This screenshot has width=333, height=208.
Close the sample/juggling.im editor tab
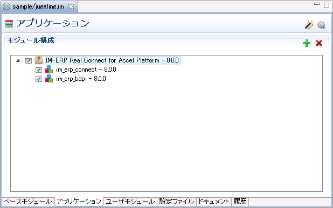pos(71,6)
